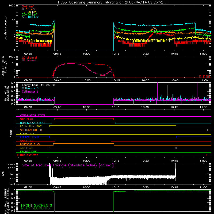Click the 100.00 tick on SAS axis
This screenshot has width=214, height=214.
click(11, 163)
